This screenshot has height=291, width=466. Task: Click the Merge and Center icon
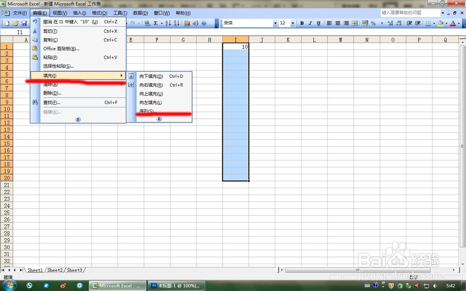(355, 23)
